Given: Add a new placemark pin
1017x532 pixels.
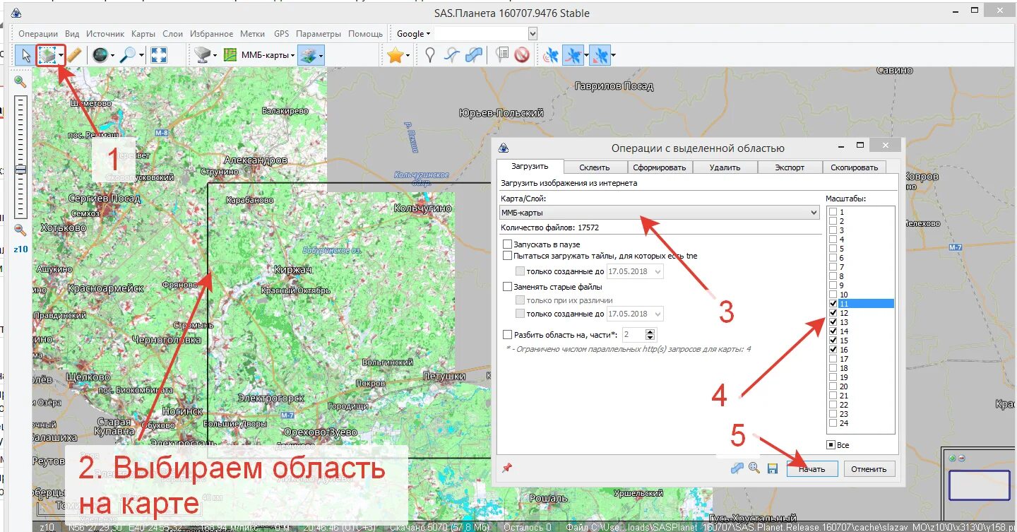Looking at the screenshot, I should click(x=429, y=55).
